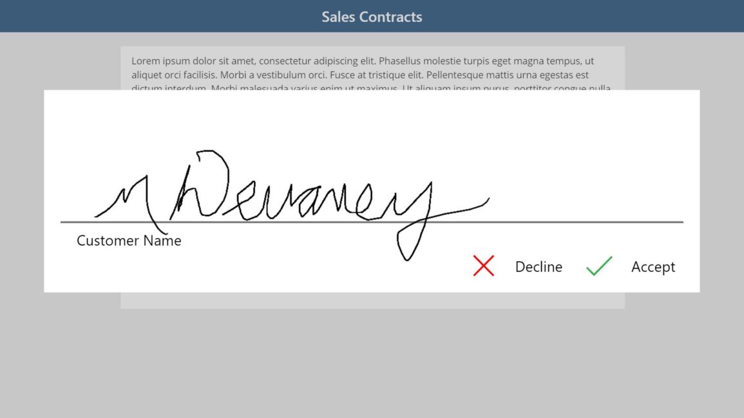Click the Accept label to approve signature
Screen dimensions: 744x418
point(653,266)
